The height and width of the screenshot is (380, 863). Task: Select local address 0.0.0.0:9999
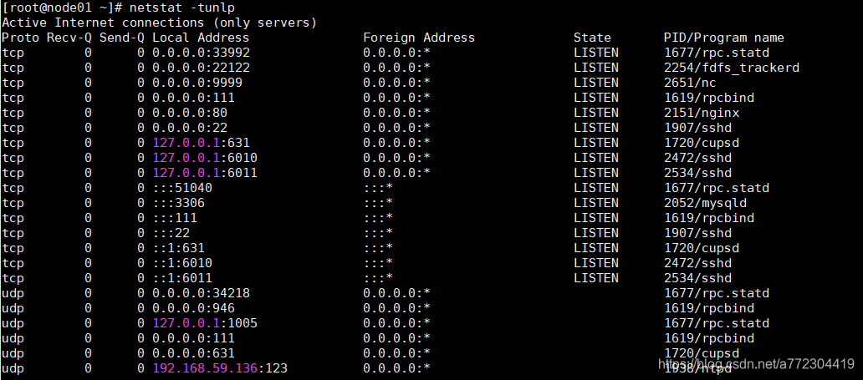(197, 83)
